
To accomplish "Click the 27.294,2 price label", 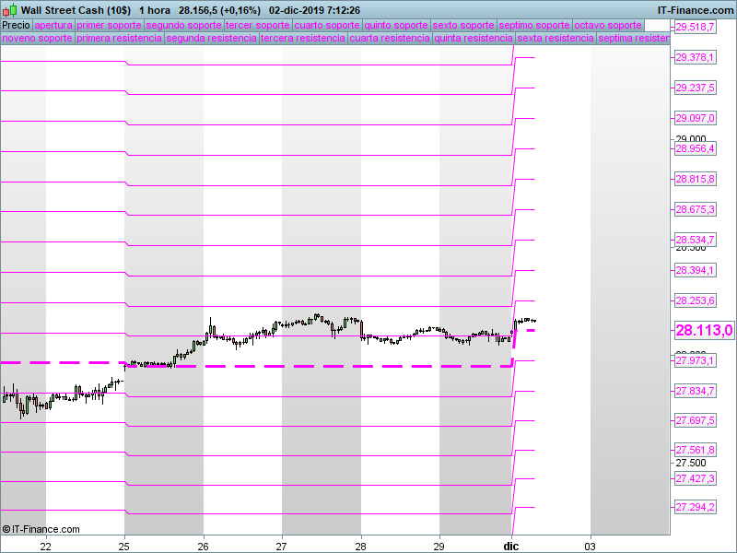I will [695, 507].
